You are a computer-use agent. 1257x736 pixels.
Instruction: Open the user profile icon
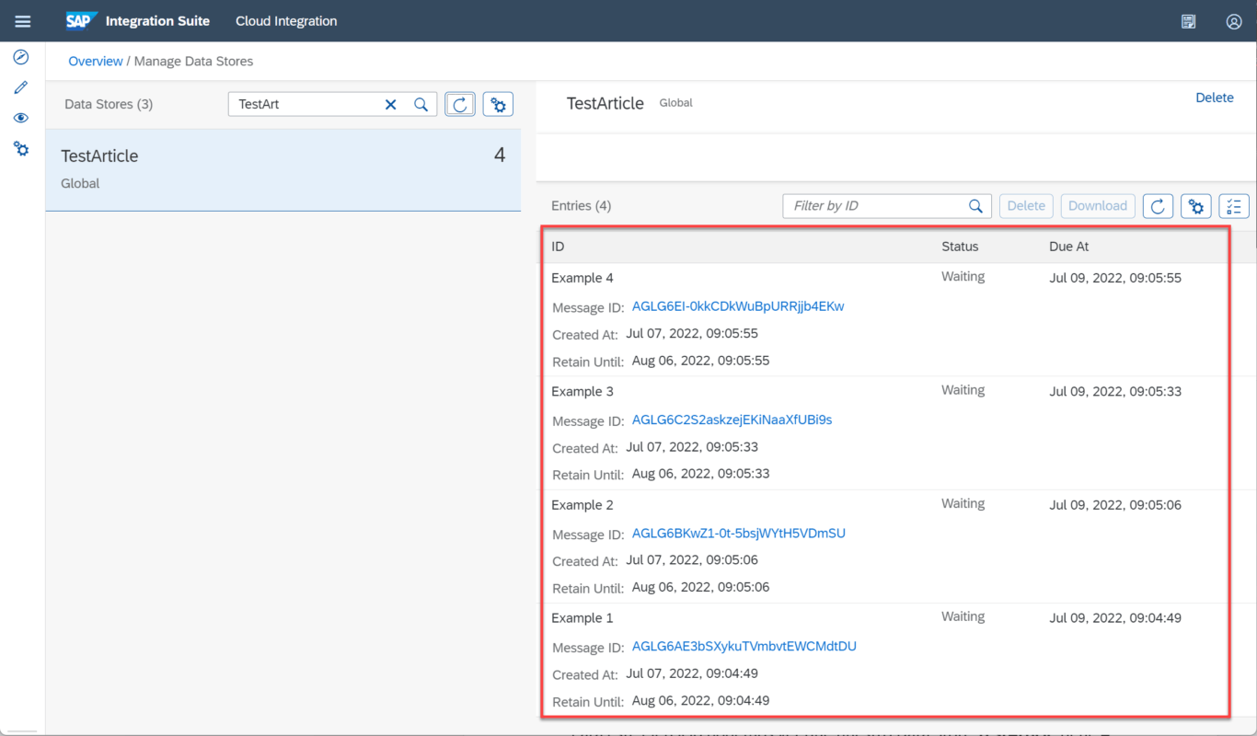pos(1234,21)
